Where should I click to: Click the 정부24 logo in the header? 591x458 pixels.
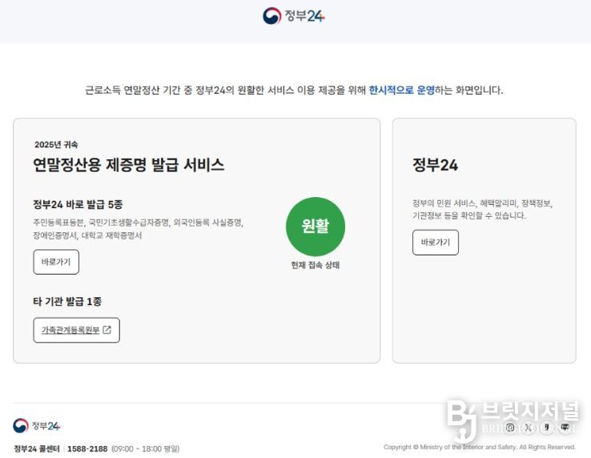tap(294, 16)
